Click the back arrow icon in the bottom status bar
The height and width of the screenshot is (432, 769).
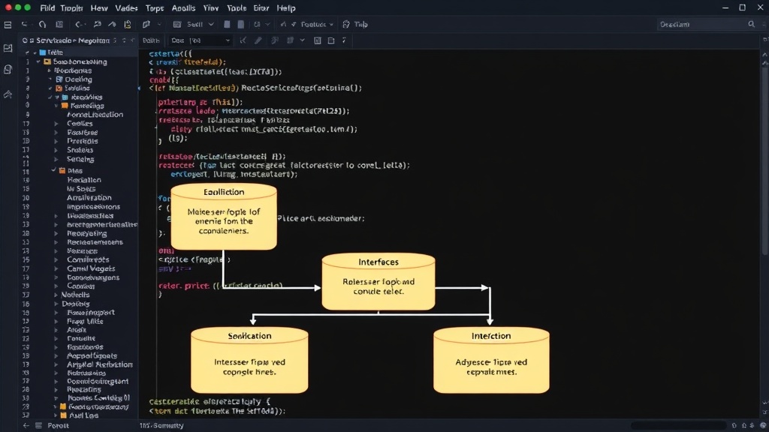pos(26,426)
